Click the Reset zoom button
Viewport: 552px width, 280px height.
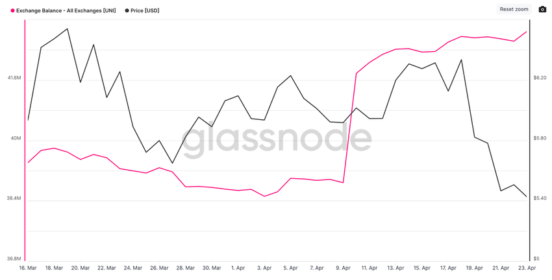[x=514, y=9]
